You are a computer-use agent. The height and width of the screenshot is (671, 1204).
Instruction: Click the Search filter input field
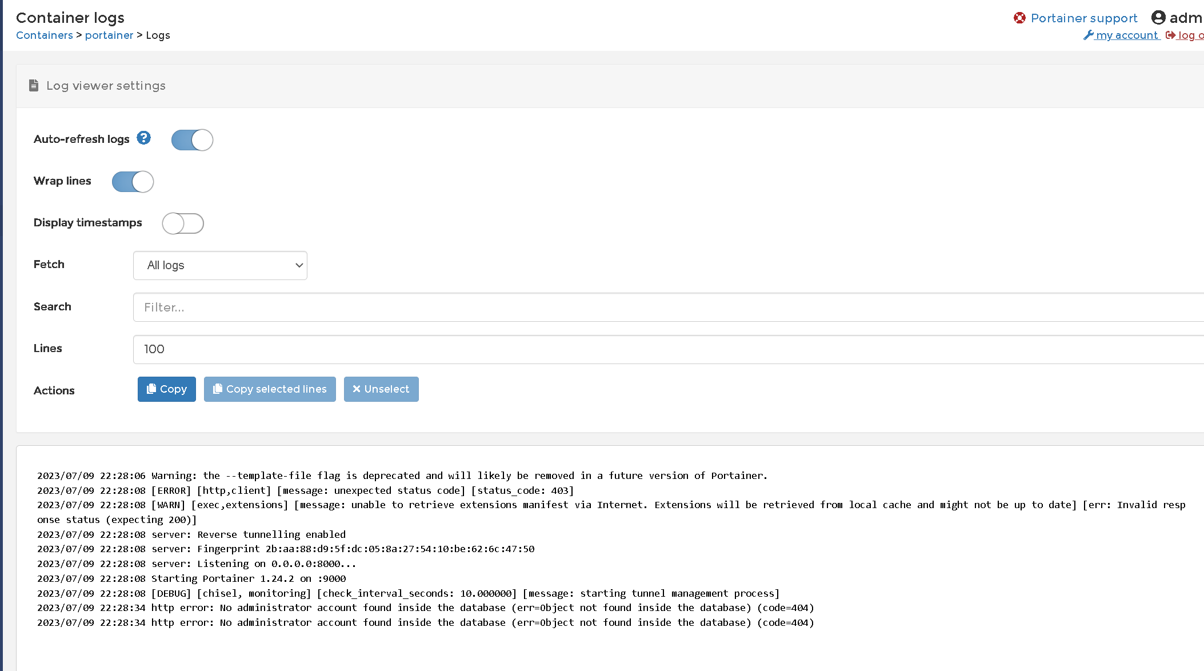[x=667, y=307]
